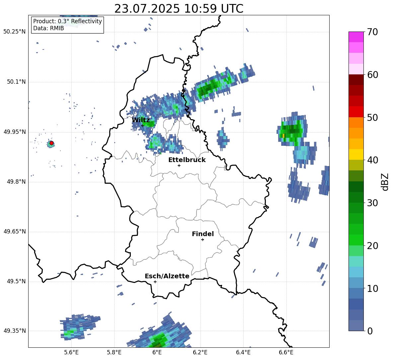Viewport: 393px width, 359px height.
Task: Click the dBZ colorbar axis label
Action: point(385,182)
